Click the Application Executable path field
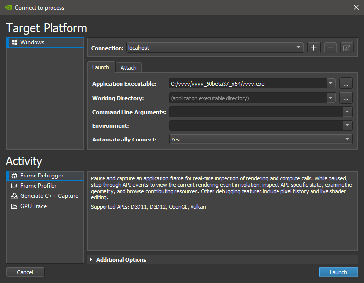364x283 pixels. pos(248,84)
